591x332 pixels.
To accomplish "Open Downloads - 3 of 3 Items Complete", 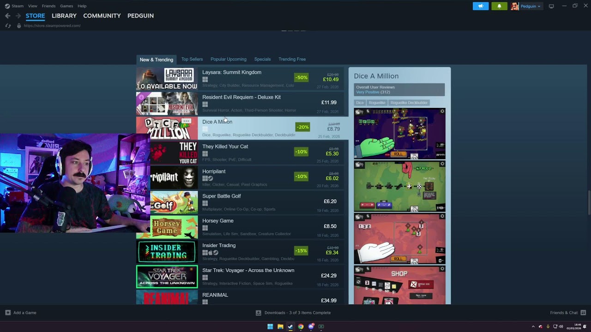I will tap(297, 313).
